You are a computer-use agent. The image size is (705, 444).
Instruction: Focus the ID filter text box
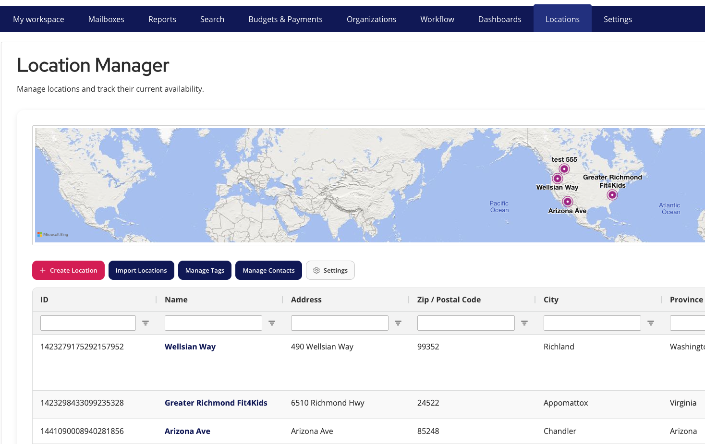point(88,323)
